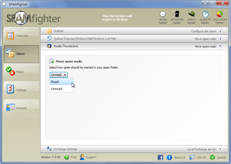The image size is (231, 164).
Task: Open the Settings sidebar tab
Action: (21, 90)
